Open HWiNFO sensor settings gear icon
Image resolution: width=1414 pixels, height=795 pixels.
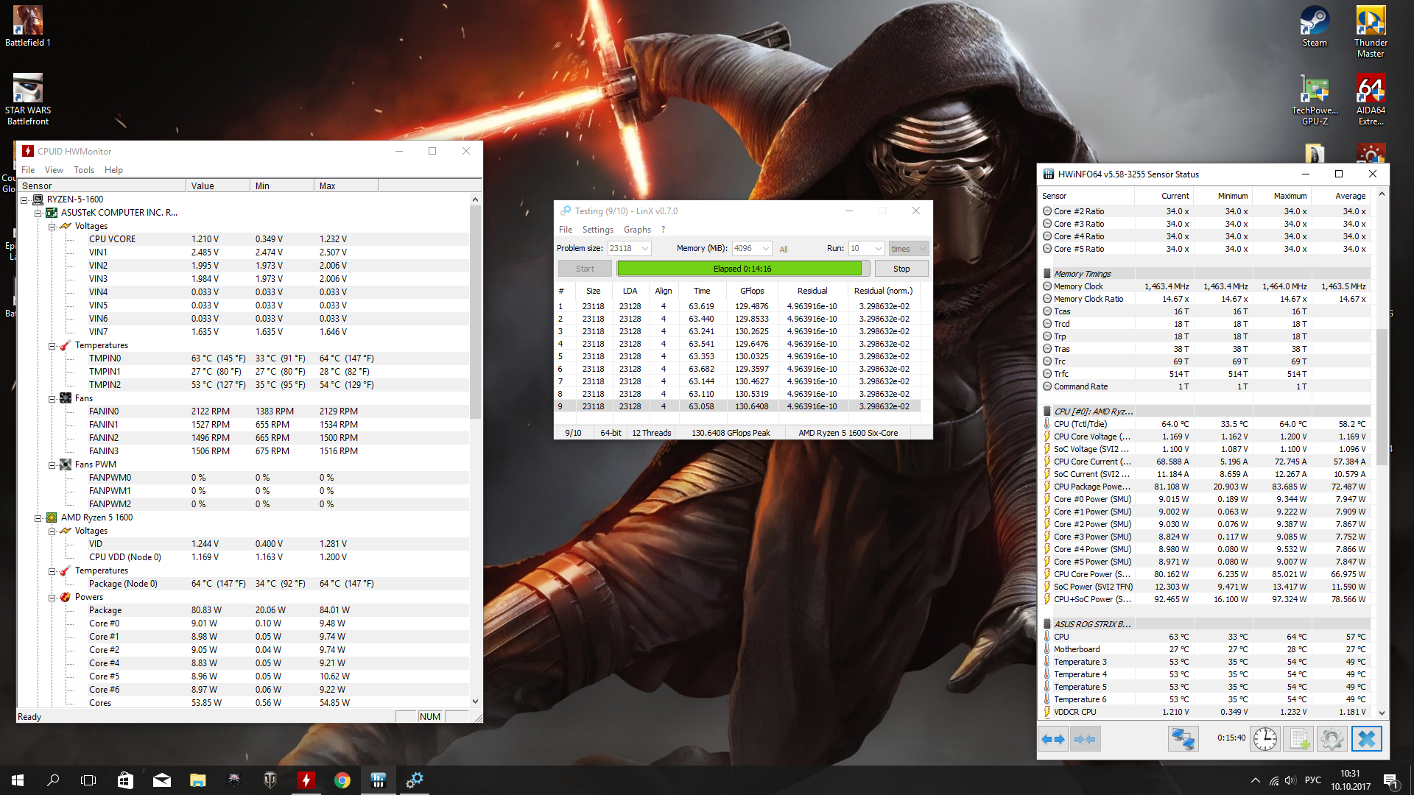click(x=1332, y=738)
